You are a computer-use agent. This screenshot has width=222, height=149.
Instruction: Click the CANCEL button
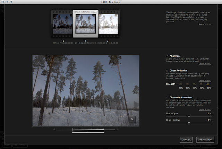coord(186,140)
